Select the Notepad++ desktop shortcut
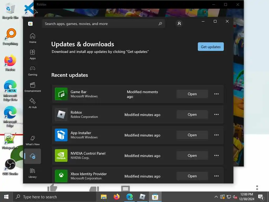This screenshot has height=202, width=269. pyautogui.click(x=10, y=141)
